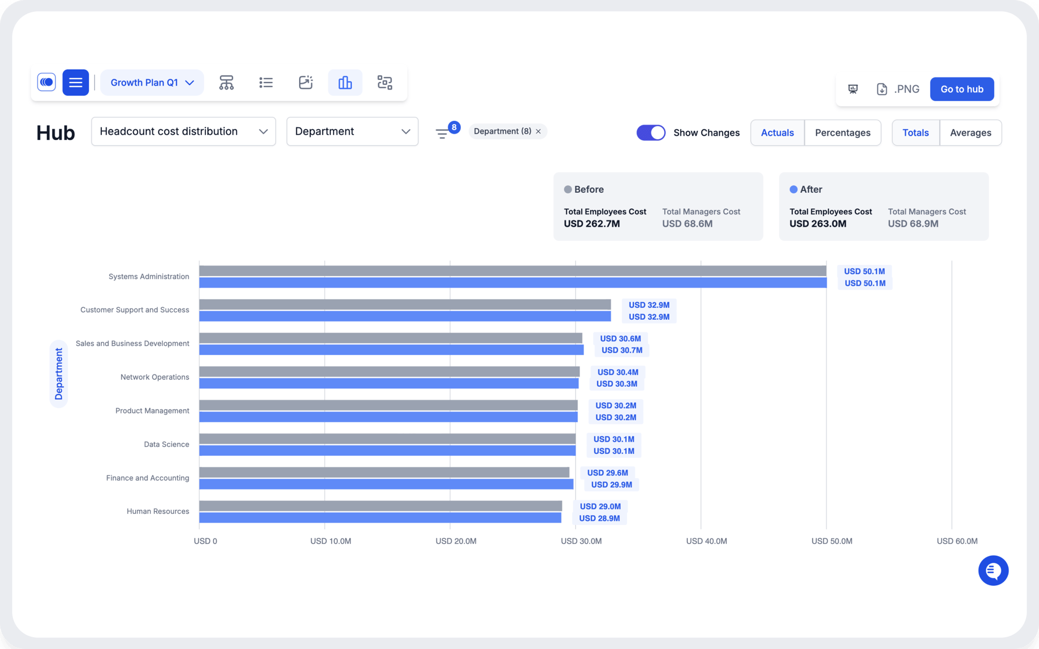
Task: Open the scan grid view icon
Action: [x=384, y=82]
